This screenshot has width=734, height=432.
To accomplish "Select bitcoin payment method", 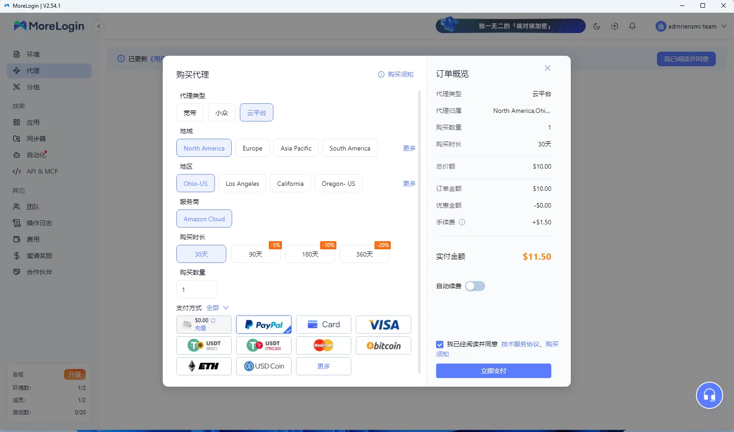I will [x=384, y=345].
